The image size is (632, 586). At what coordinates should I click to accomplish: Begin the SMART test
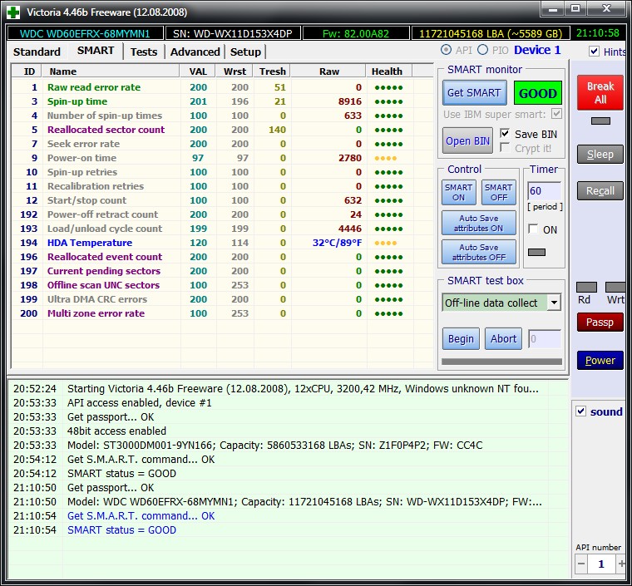(x=461, y=338)
